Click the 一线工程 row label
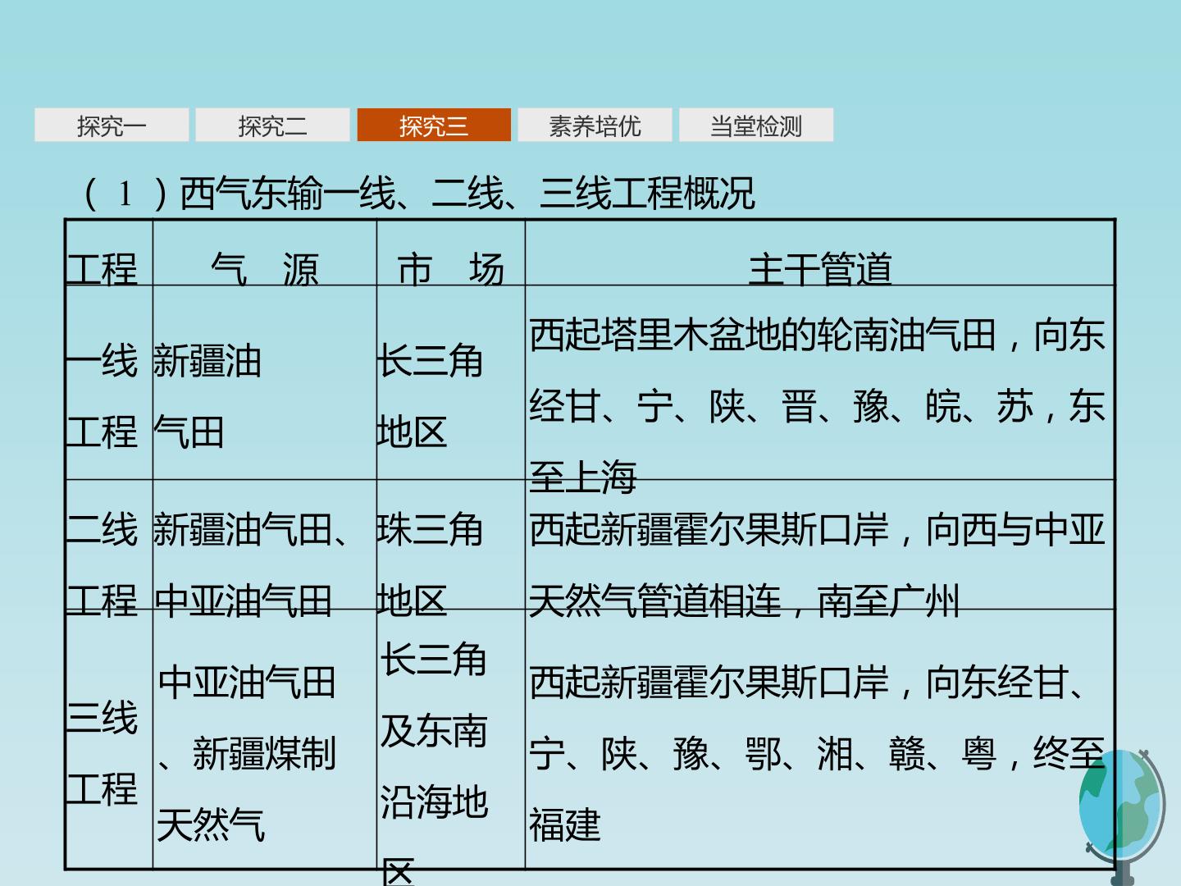The height and width of the screenshot is (886, 1181). pos(102,396)
